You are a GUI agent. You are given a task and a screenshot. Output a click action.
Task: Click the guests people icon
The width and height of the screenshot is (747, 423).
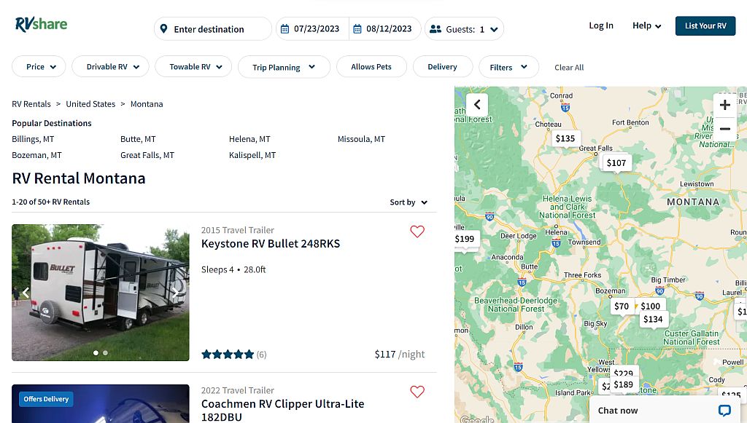435,29
